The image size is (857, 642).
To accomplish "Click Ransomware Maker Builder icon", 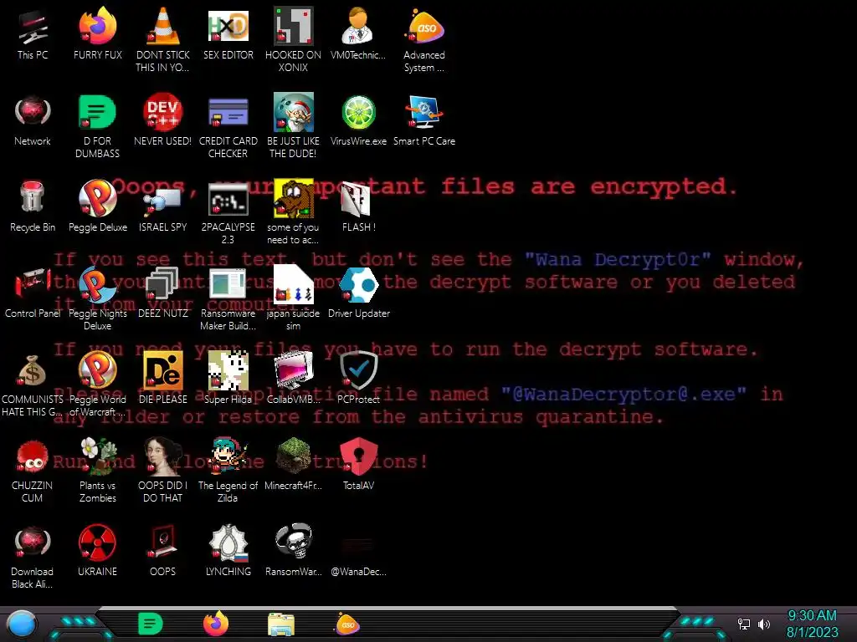I will (x=228, y=299).
